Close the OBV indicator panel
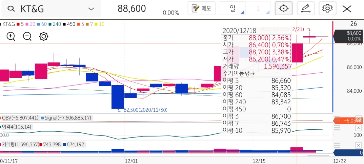The width and height of the screenshot is (364, 164). (x=359, y=118)
